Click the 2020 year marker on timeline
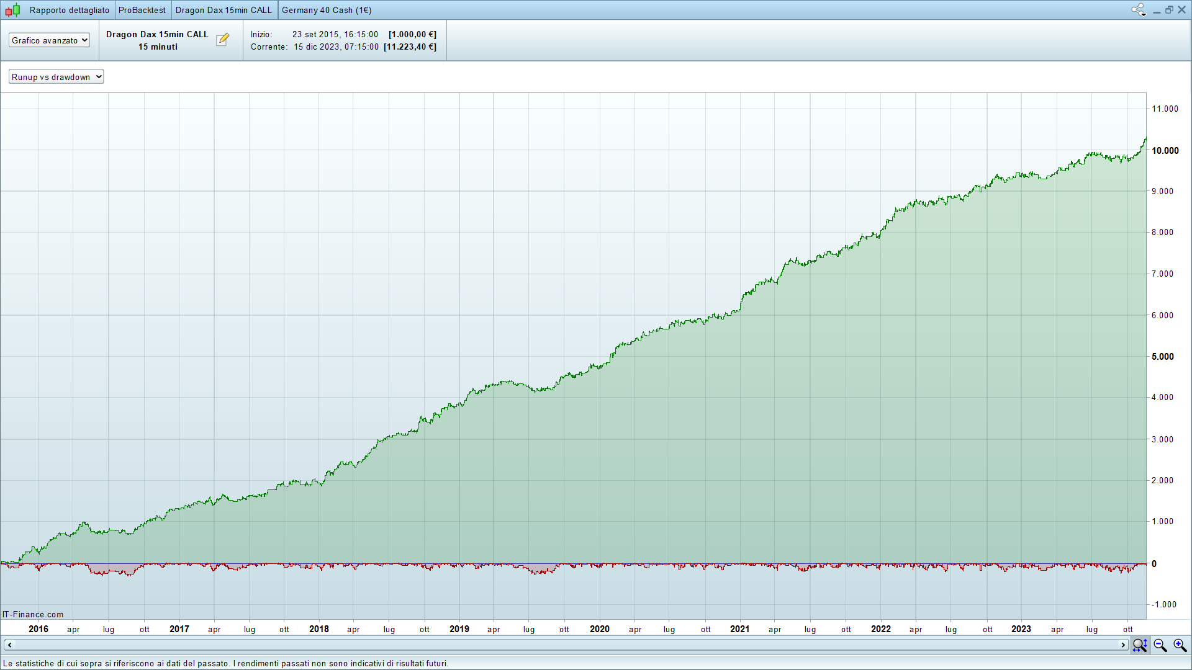The width and height of the screenshot is (1192, 670). pyautogui.click(x=599, y=629)
